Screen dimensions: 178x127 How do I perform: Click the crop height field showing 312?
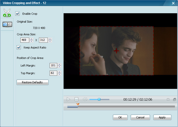click(43, 40)
